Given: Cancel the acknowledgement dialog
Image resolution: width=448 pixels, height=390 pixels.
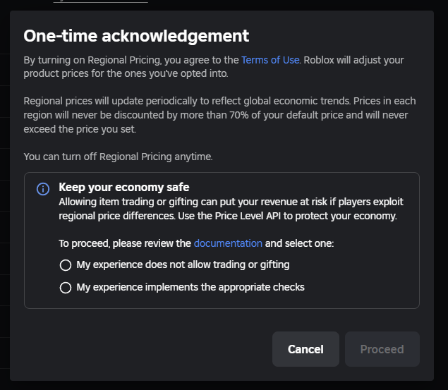Looking at the screenshot, I should (x=305, y=349).
